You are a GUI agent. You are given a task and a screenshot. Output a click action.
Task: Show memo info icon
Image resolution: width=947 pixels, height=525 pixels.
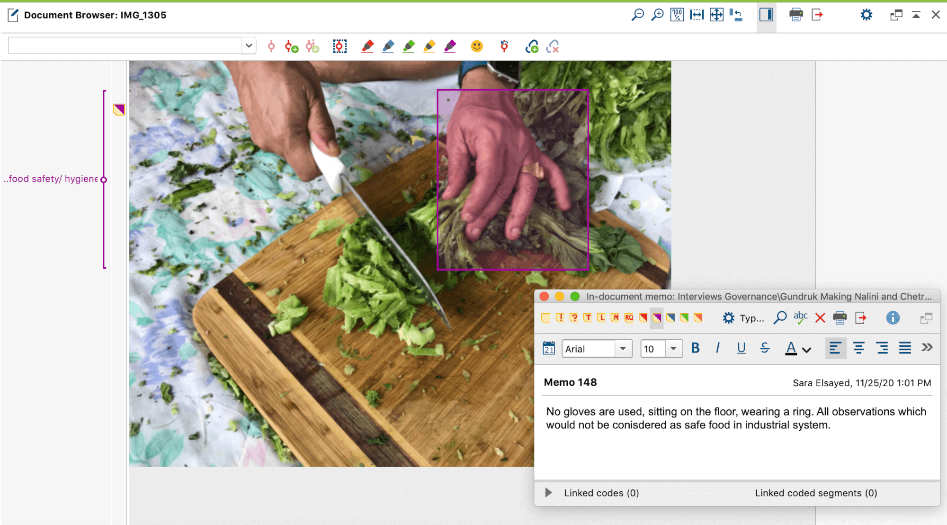[893, 317]
